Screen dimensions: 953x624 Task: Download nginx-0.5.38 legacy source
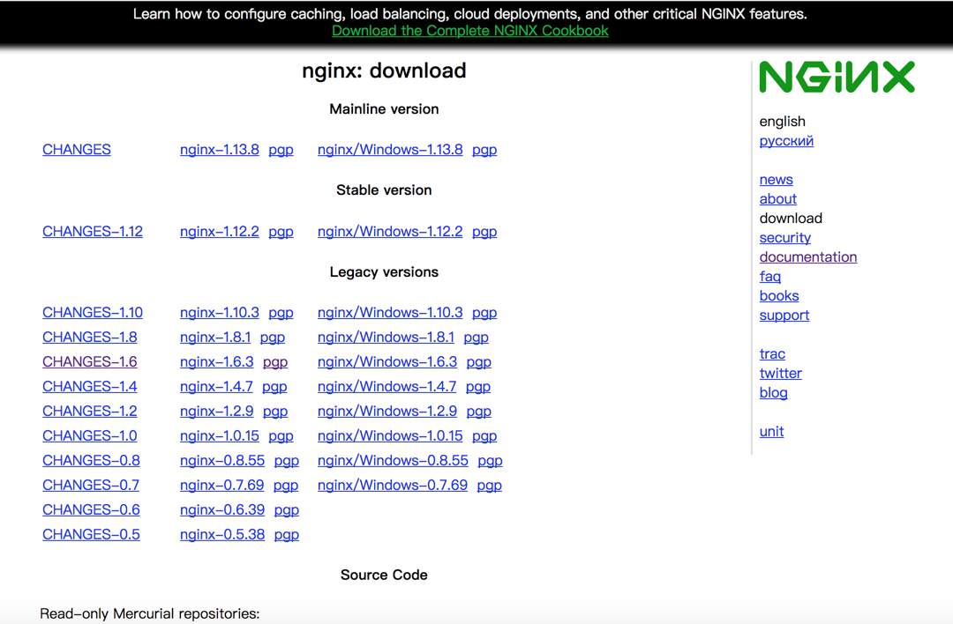click(x=222, y=535)
